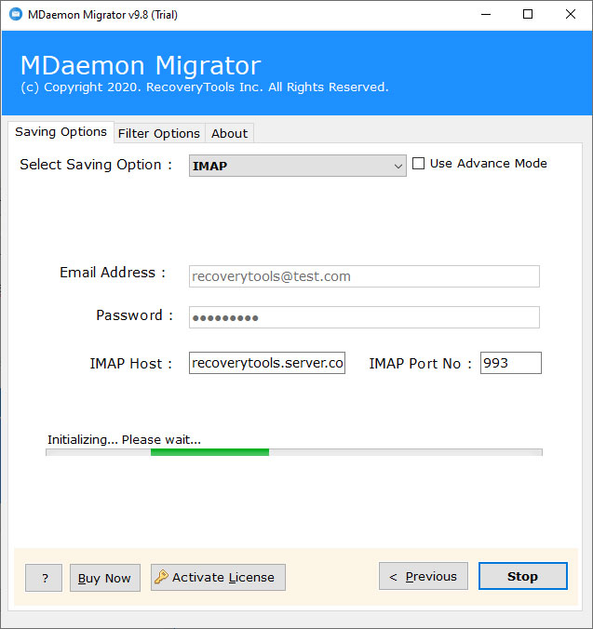
Task: Click into the Password field
Action: [364, 317]
